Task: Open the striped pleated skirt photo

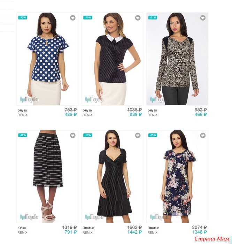Action: point(47,177)
